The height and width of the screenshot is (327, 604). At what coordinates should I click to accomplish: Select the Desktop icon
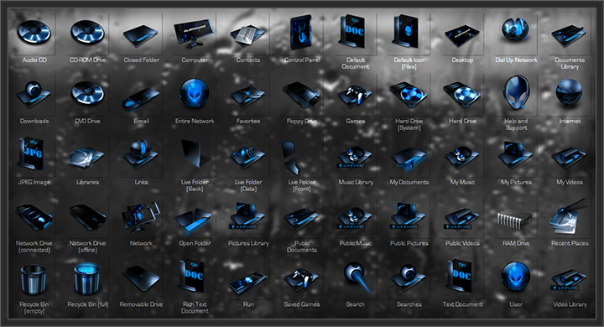[462, 36]
